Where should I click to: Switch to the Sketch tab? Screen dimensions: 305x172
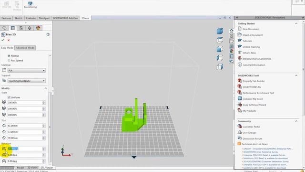point(19,18)
